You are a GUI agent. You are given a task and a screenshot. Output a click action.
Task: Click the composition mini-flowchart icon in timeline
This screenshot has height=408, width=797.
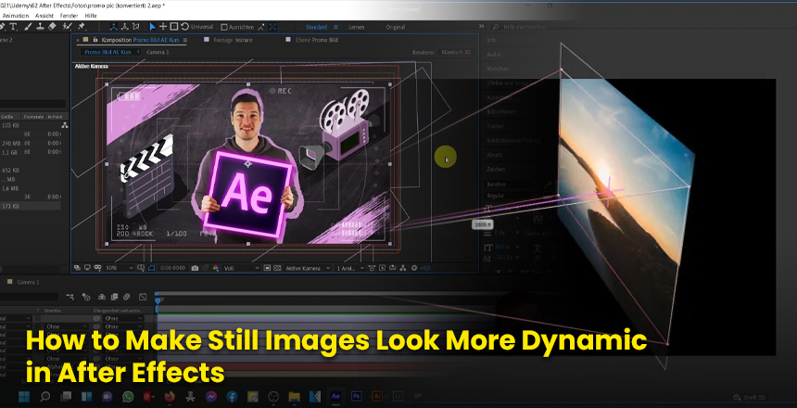pyautogui.click(x=70, y=296)
